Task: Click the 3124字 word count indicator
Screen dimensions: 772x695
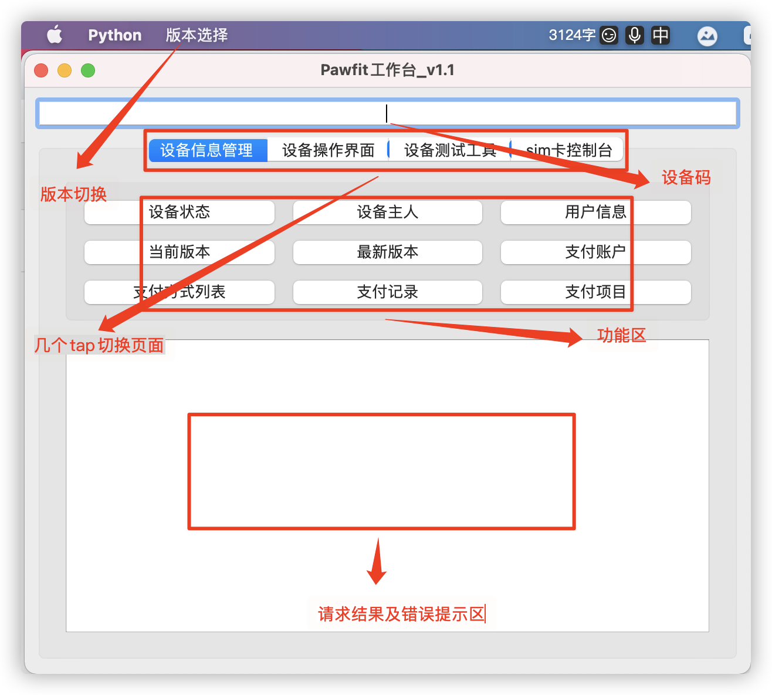Action: pyautogui.click(x=571, y=35)
